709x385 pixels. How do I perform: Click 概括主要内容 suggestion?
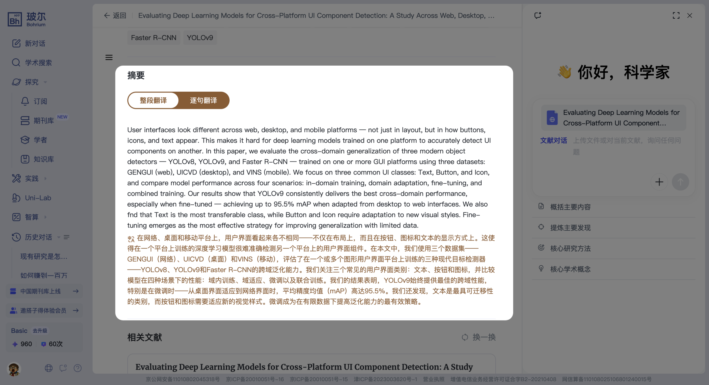click(570, 207)
